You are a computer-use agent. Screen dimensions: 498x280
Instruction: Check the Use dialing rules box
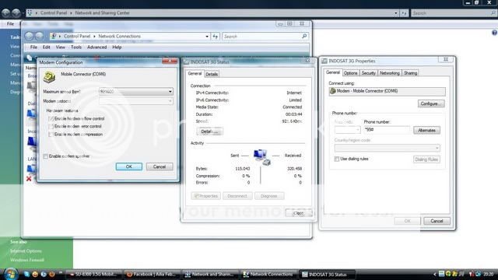click(337, 159)
